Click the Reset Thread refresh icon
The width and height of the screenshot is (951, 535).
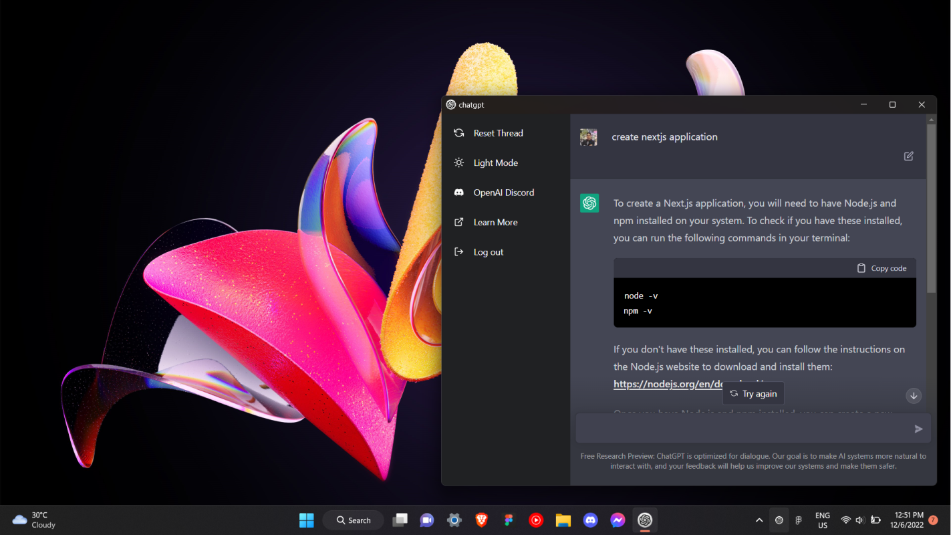tap(459, 133)
